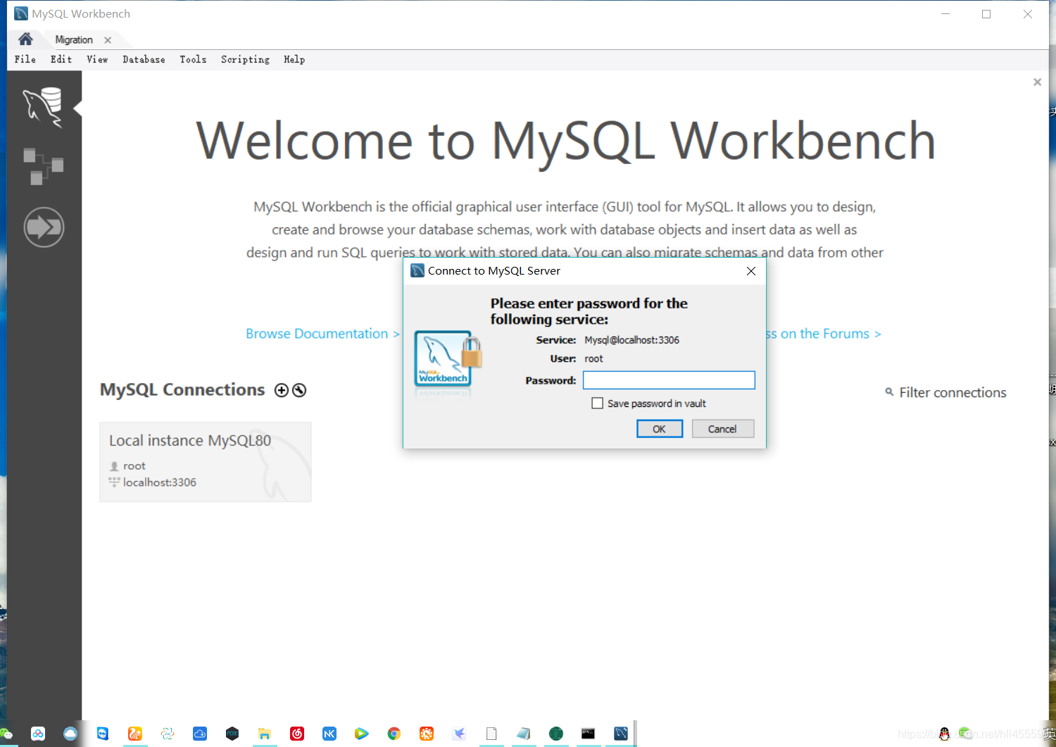Go to the Home tab icon
Viewport: 1056px width, 747px height.
[x=25, y=39]
